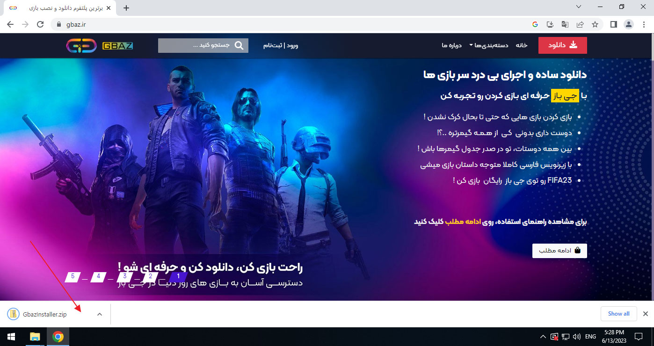The width and height of the screenshot is (654, 346).
Task: Open File Explorer from the taskbar
Action: click(35, 337)
